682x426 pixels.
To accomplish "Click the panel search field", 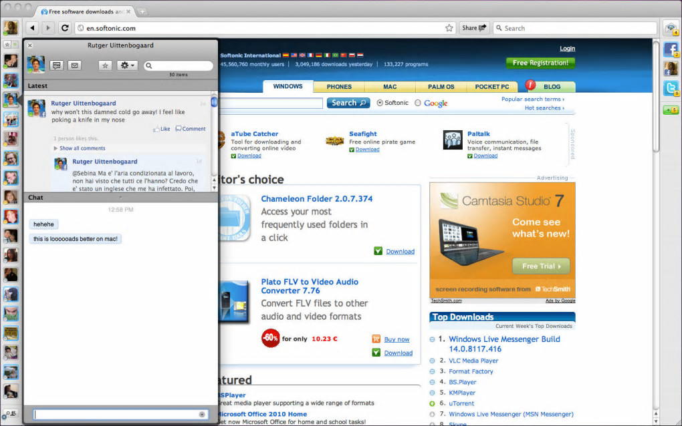I will coord(179,65).
